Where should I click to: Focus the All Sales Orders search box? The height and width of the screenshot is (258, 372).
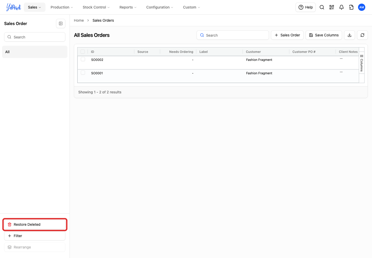point(233,35)
